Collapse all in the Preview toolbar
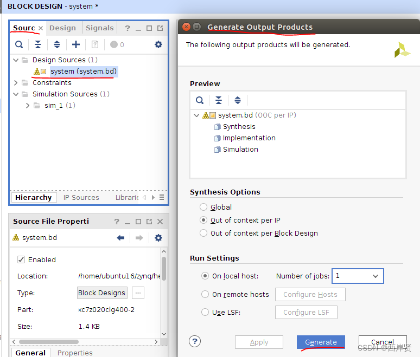Screen dimensions: 420x357 [219, 100]
